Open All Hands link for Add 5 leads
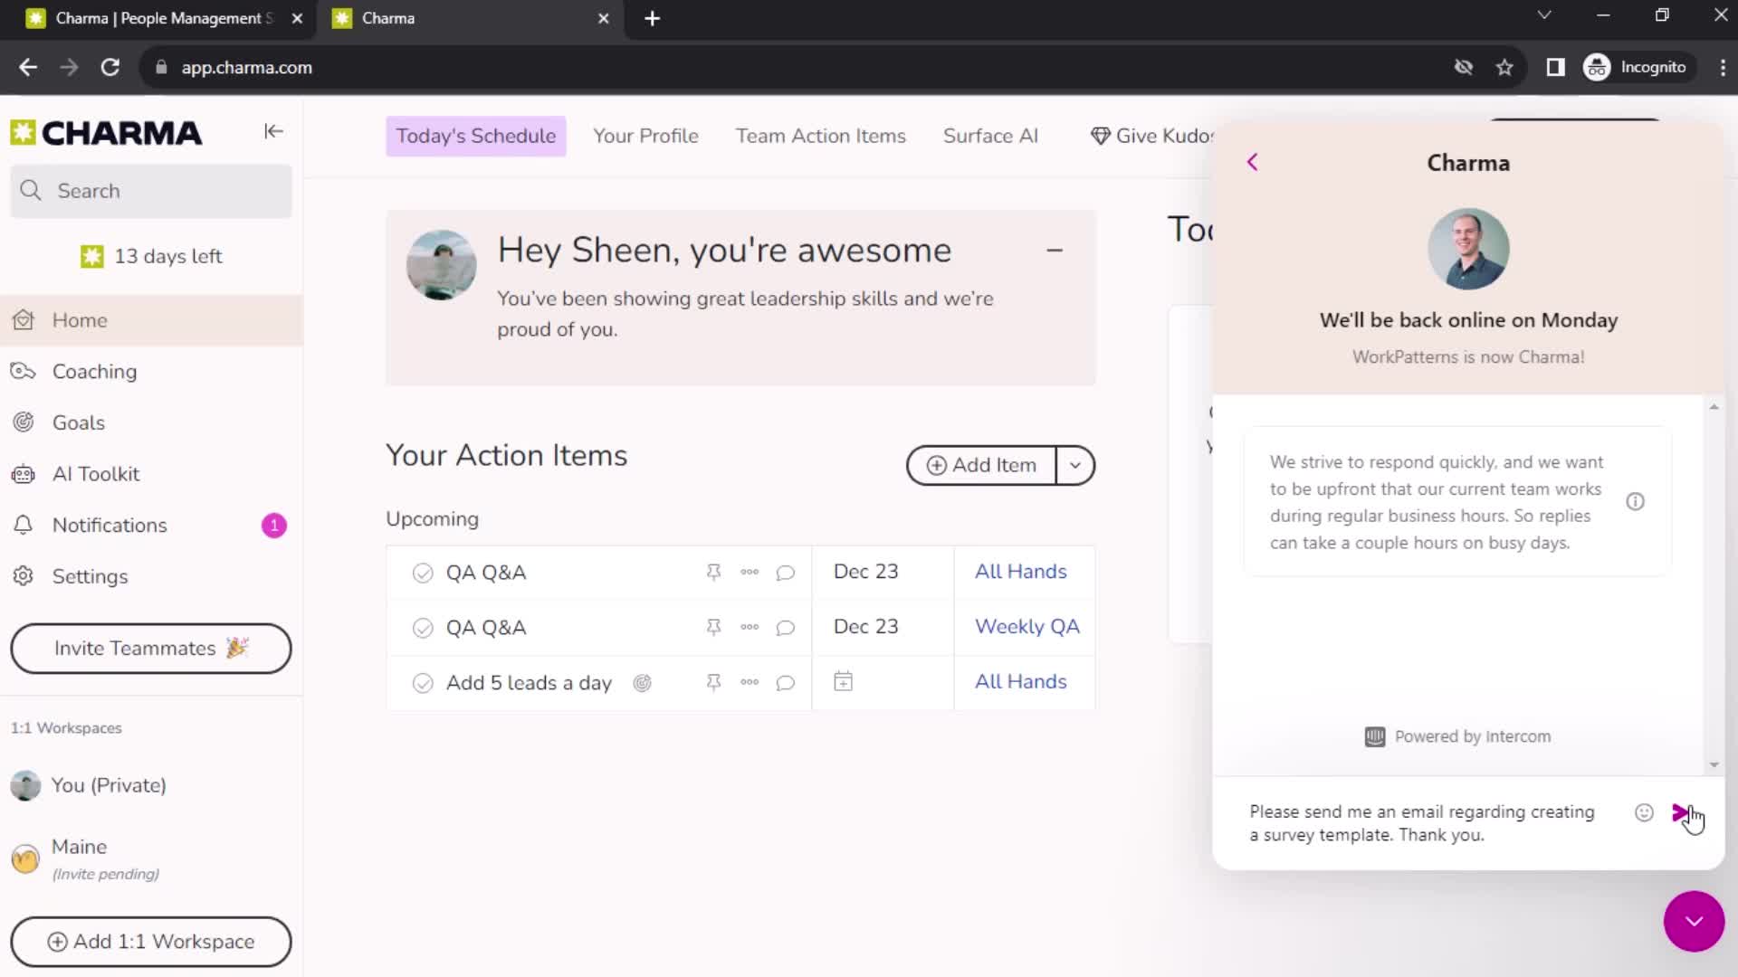Screen dimensions: 1738x977 [x=1020, y=682]
